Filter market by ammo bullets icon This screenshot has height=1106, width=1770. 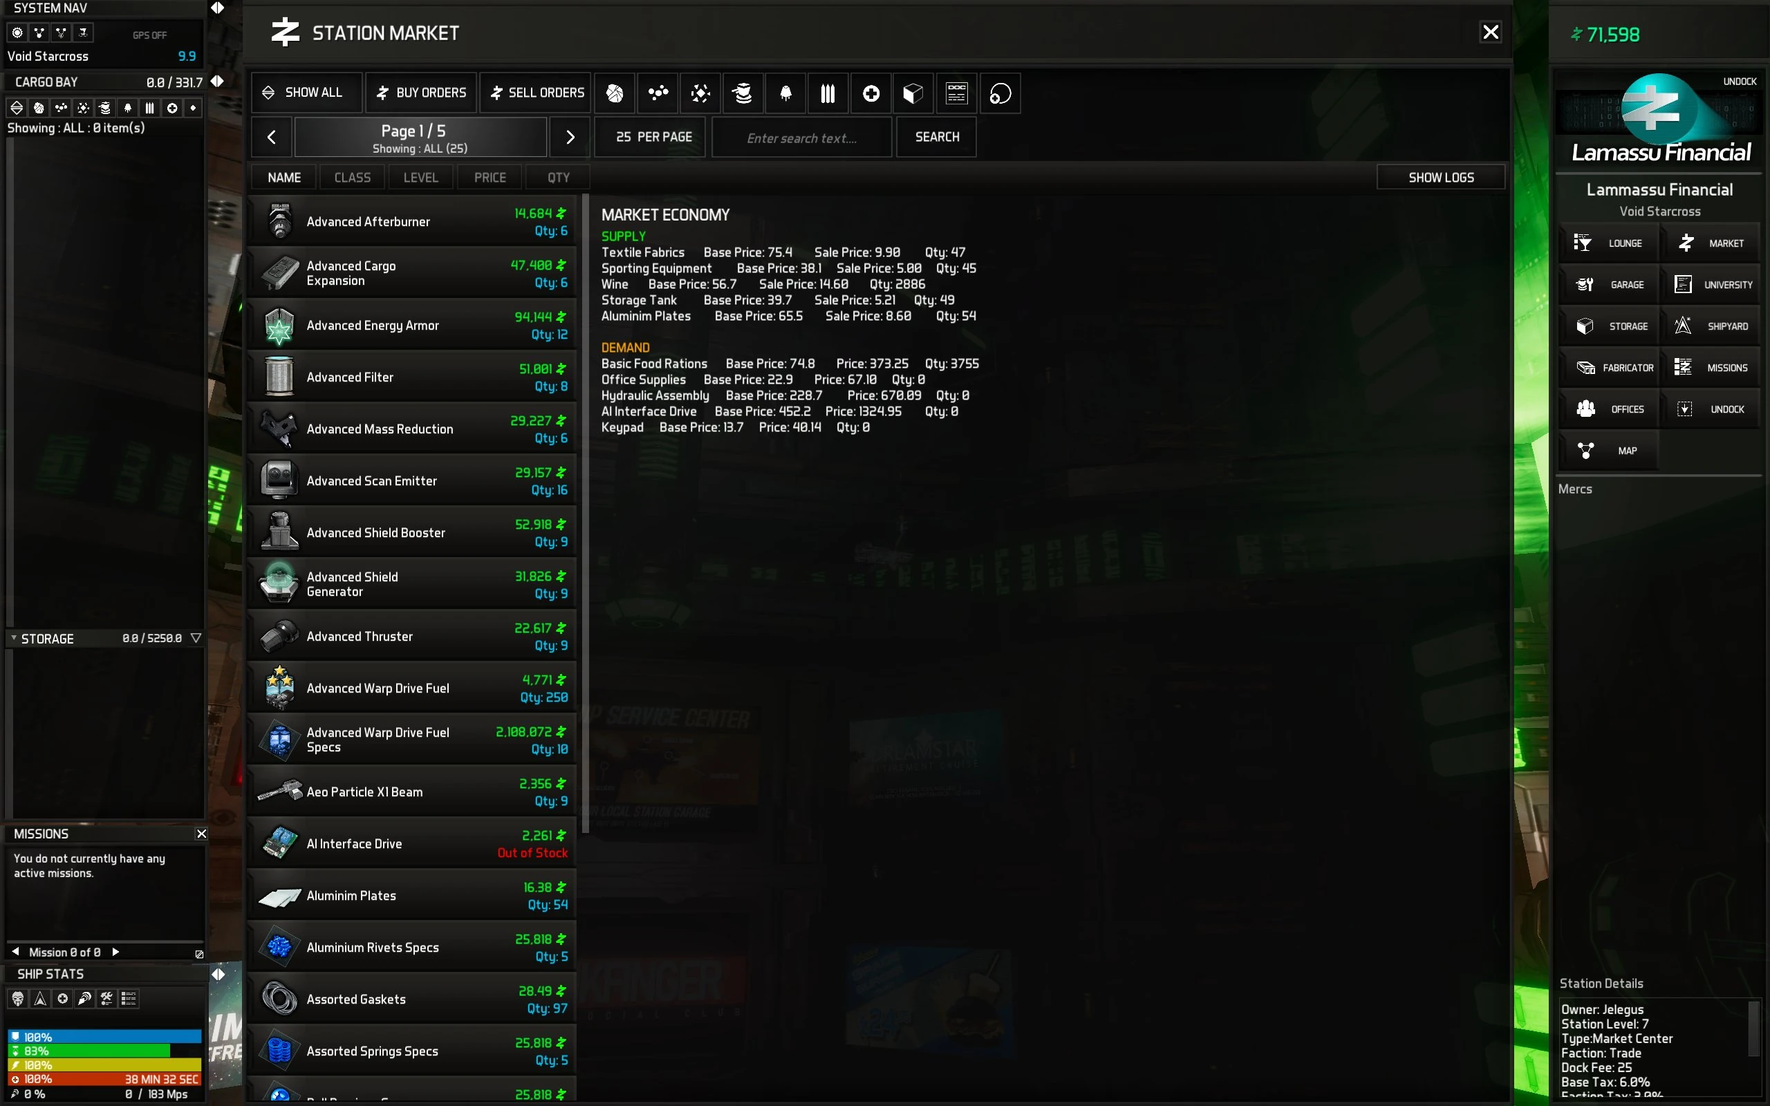(x=828, y=93)
